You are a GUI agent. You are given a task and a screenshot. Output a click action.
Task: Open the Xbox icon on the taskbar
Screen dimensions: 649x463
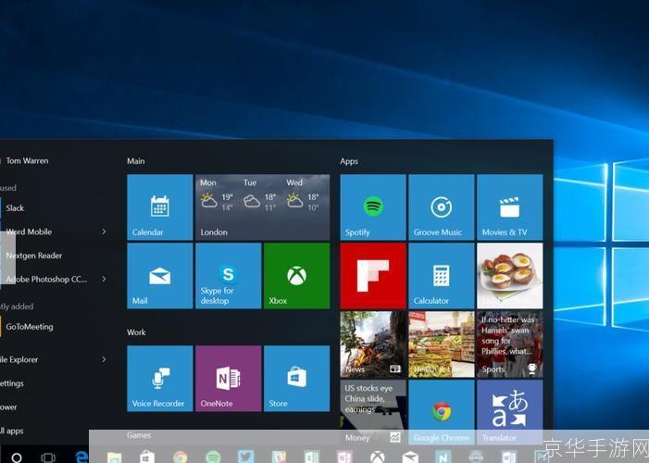point(378,457)
